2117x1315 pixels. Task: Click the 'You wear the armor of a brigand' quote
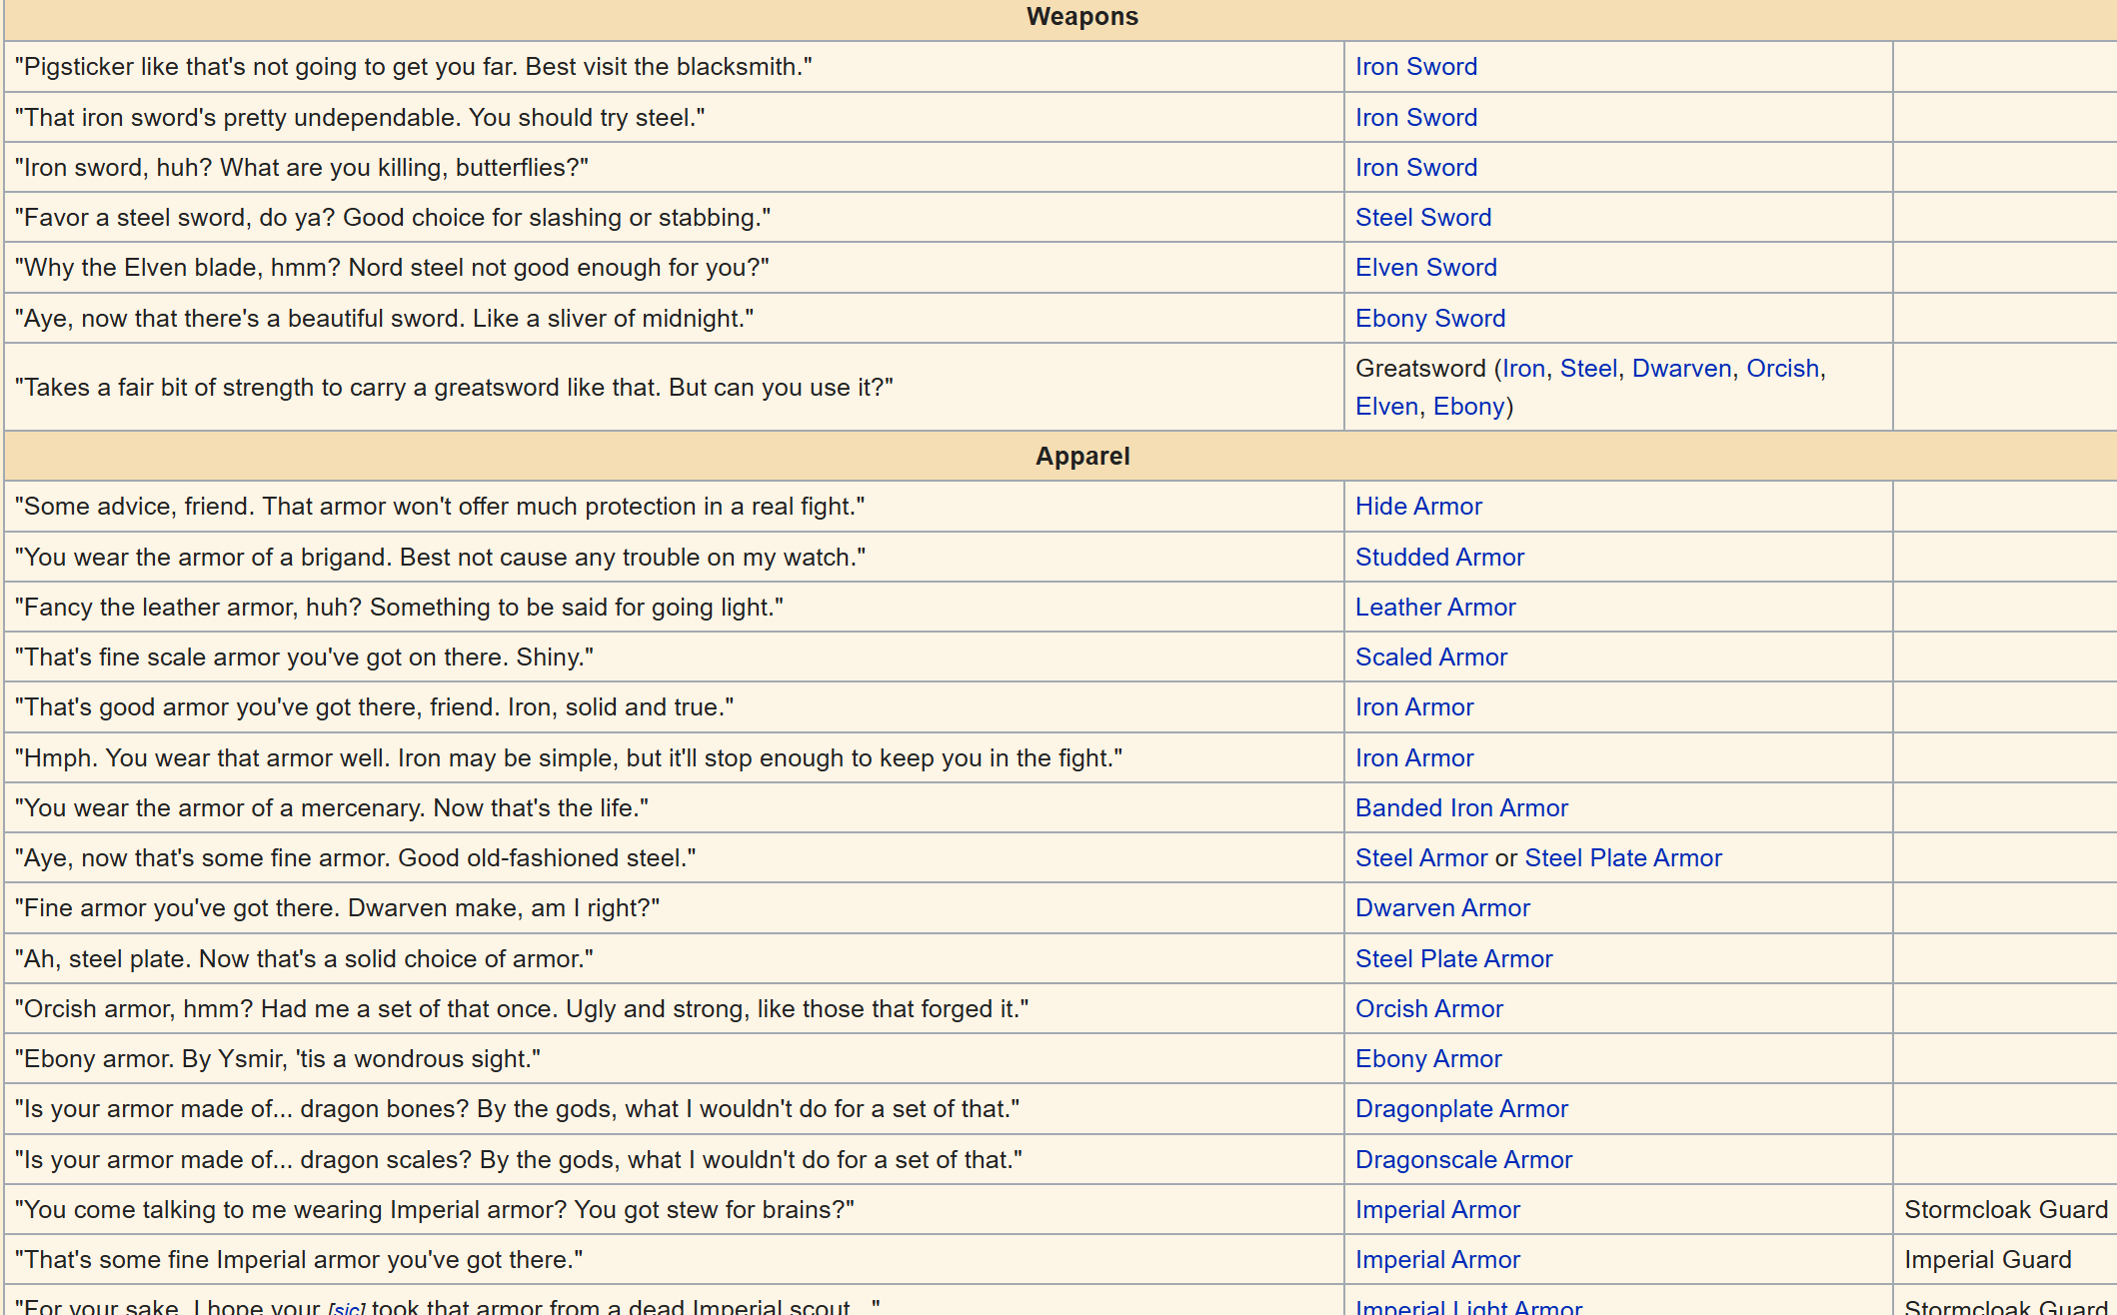[440, 558]
